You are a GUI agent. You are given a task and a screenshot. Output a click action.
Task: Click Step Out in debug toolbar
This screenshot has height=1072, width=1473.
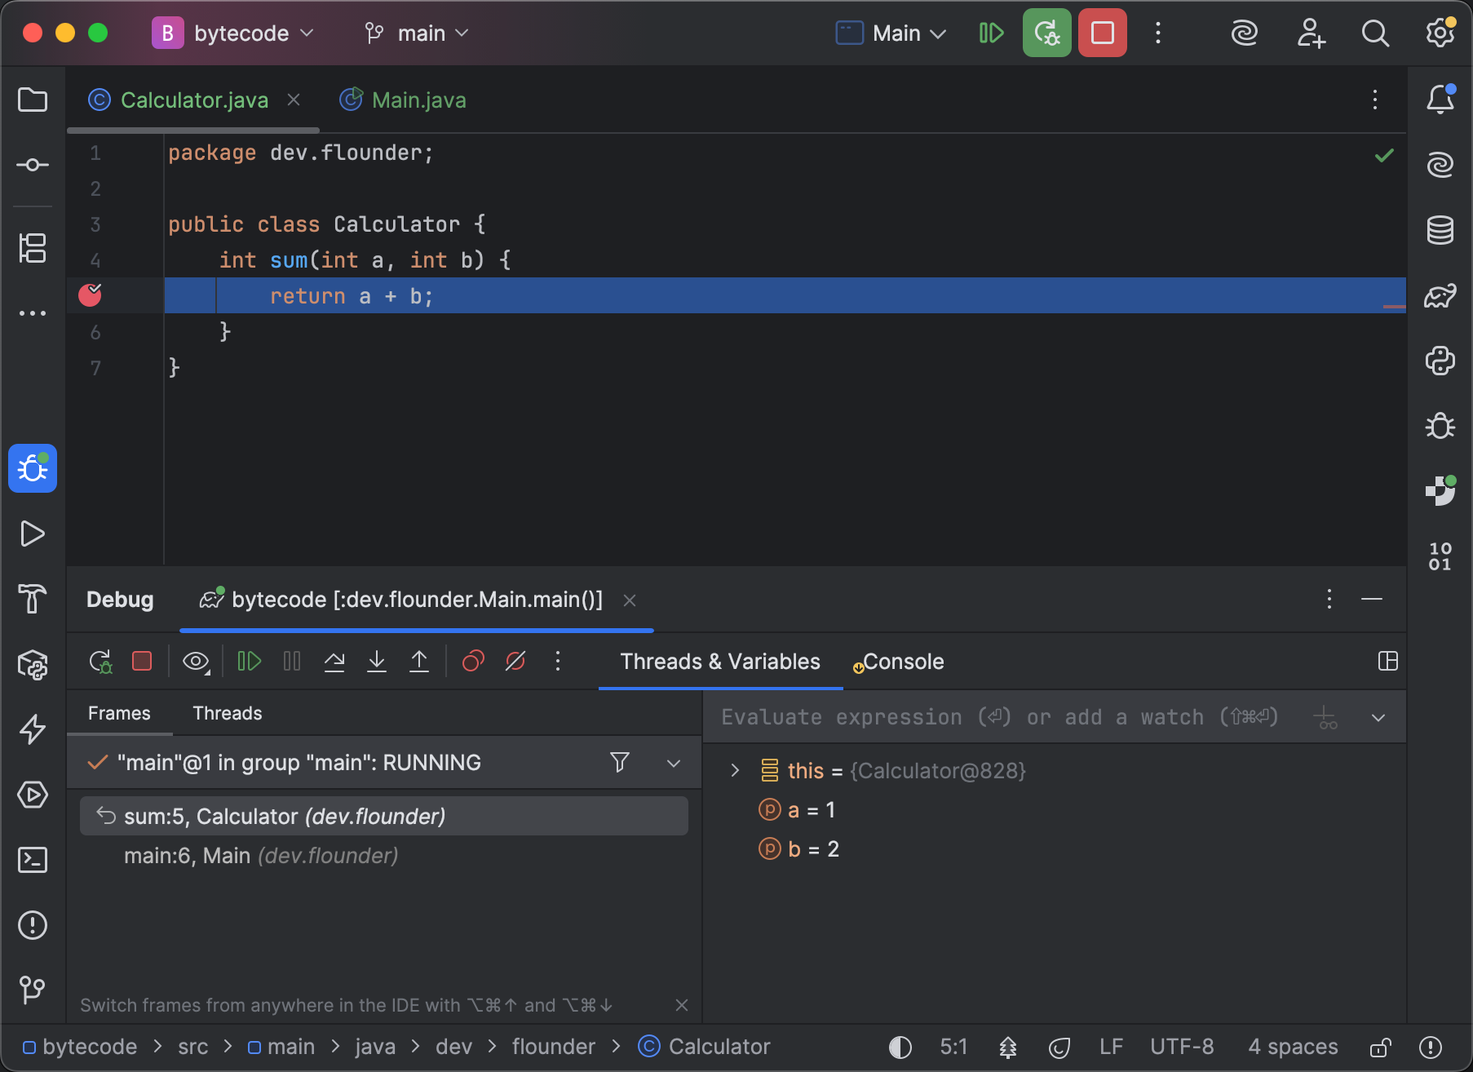[x=419, y=662]
